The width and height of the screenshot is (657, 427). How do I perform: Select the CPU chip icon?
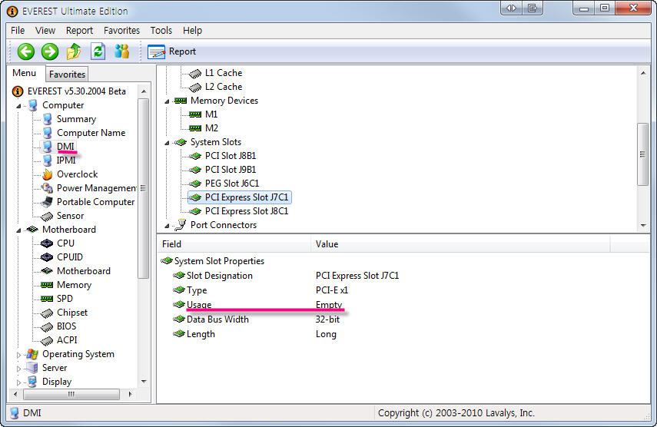pos(47,243)
